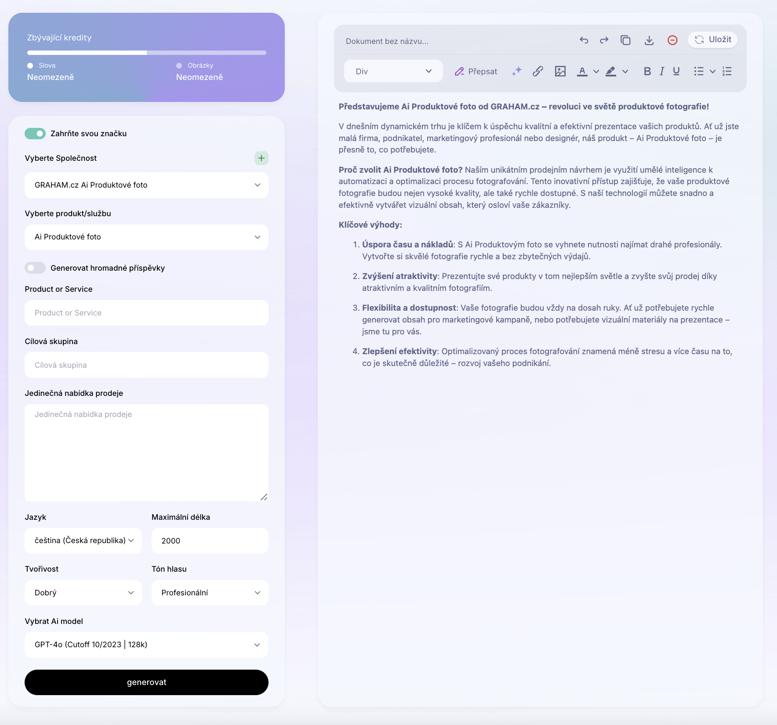Viewport: 777px width, 725px height.
Task: Click the text color A icon
Action: pyautogui.click(x=582, y=71)
